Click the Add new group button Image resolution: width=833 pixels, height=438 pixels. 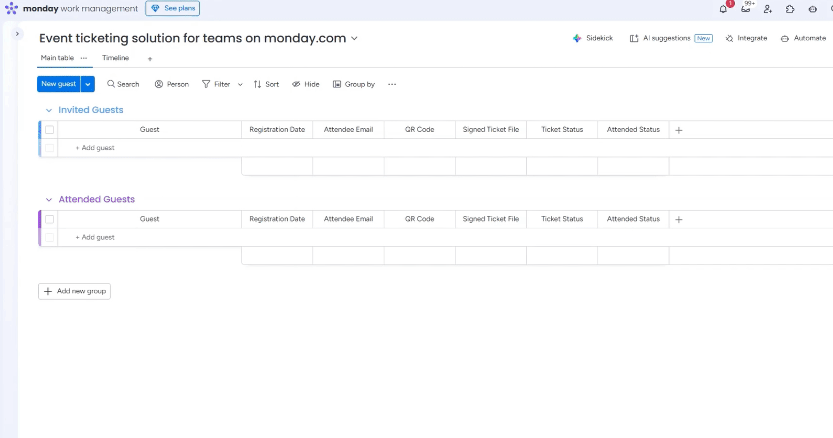[75, 291]
